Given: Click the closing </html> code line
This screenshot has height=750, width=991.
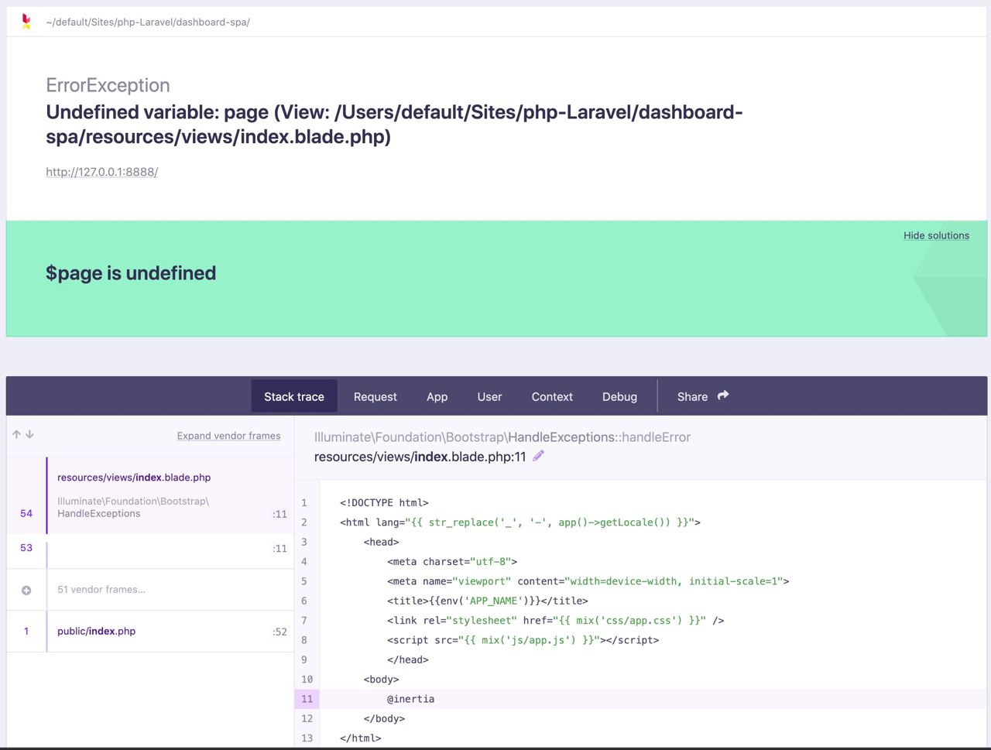Looking at the screenshot, I should point(361,738).
